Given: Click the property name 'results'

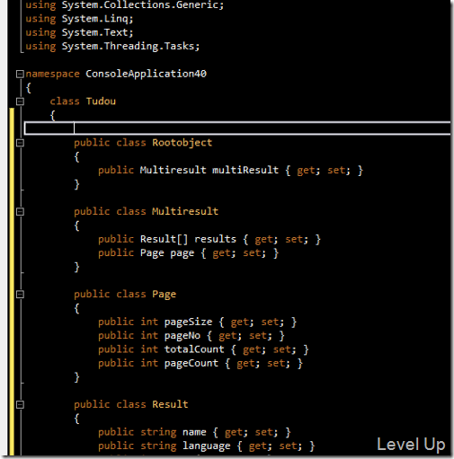Looking at the screenshot, I should pos(215,239).
